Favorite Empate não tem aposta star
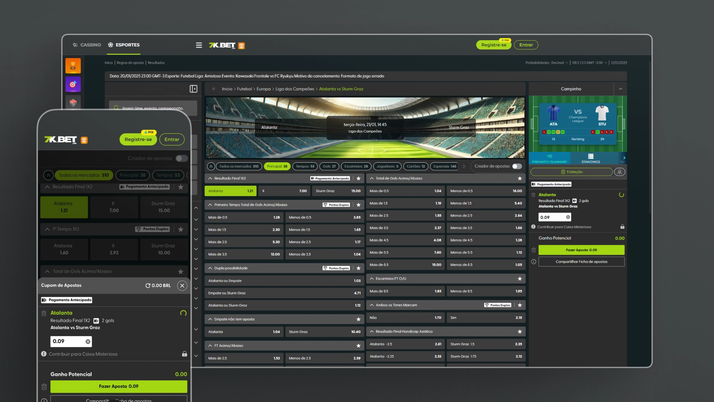The width and height of the screenshot is (714, 402). tap(358, 319)
